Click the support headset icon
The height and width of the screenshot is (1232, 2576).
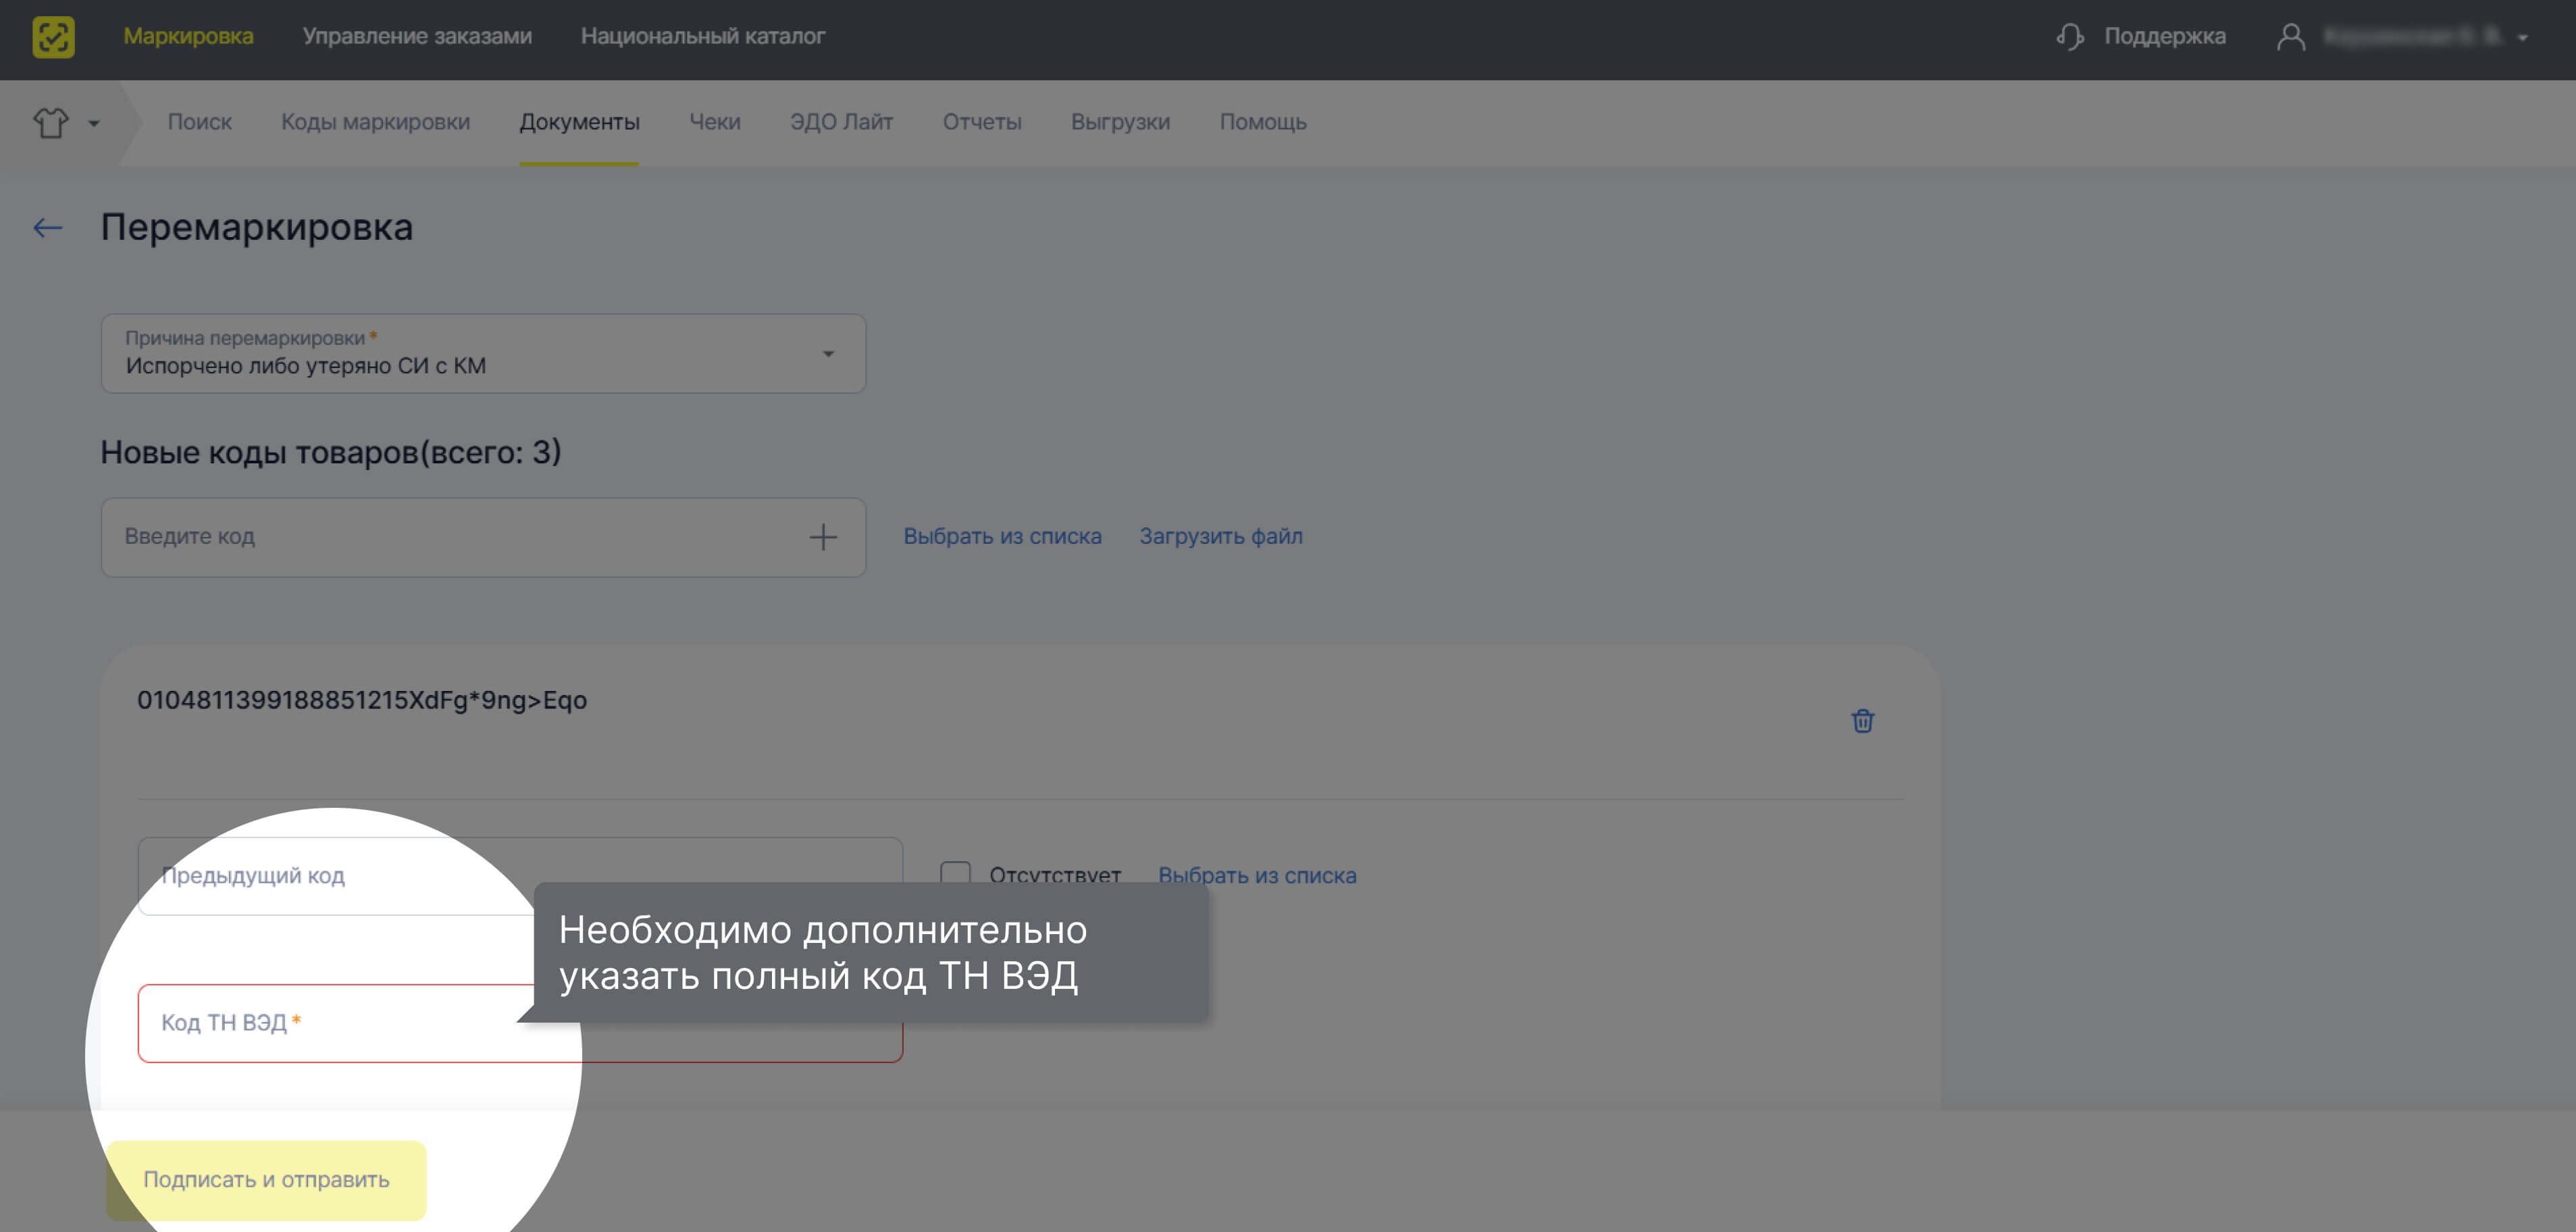[x=2069, y=37]
